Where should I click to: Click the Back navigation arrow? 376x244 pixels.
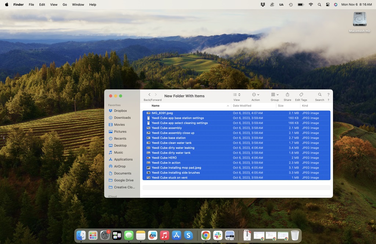click(x=149, y=94)
